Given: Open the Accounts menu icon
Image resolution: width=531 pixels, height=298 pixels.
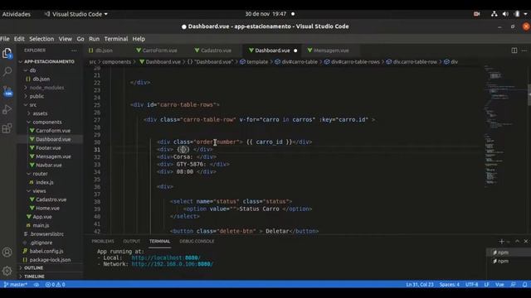Looking at the screenshot, I should [7, 252].
